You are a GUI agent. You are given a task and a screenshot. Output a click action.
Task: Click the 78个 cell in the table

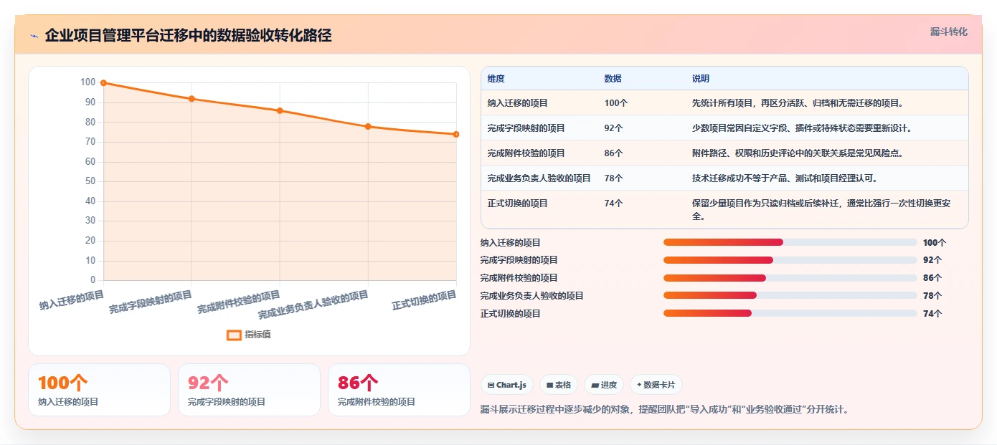(614, 178)
